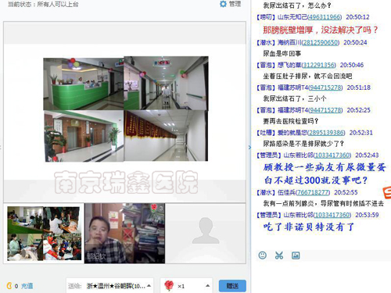
Task: Click the empty seat avatar placeholder
Action: pos(206,230)
